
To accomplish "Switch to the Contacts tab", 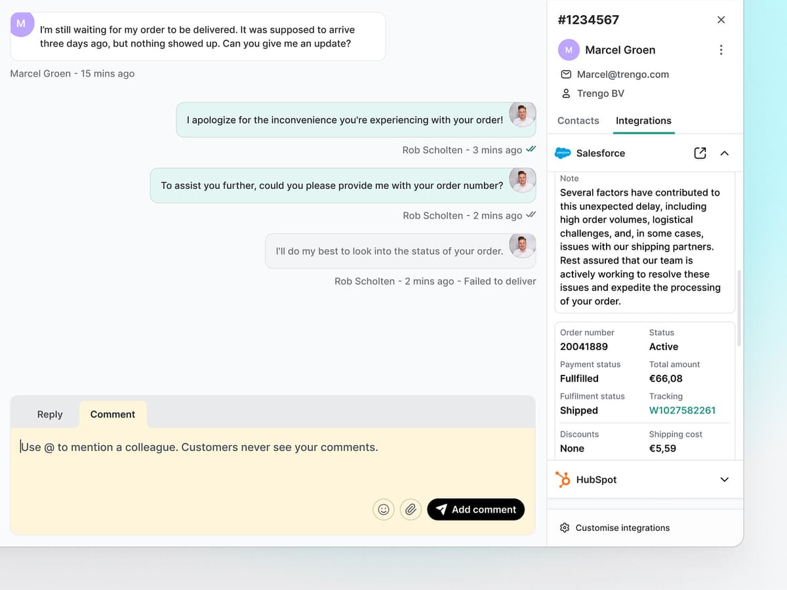I will coord(578,121).
